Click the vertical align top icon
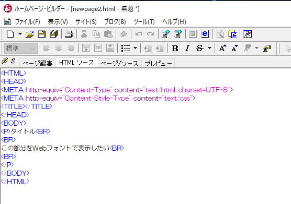 pos(86,48)
